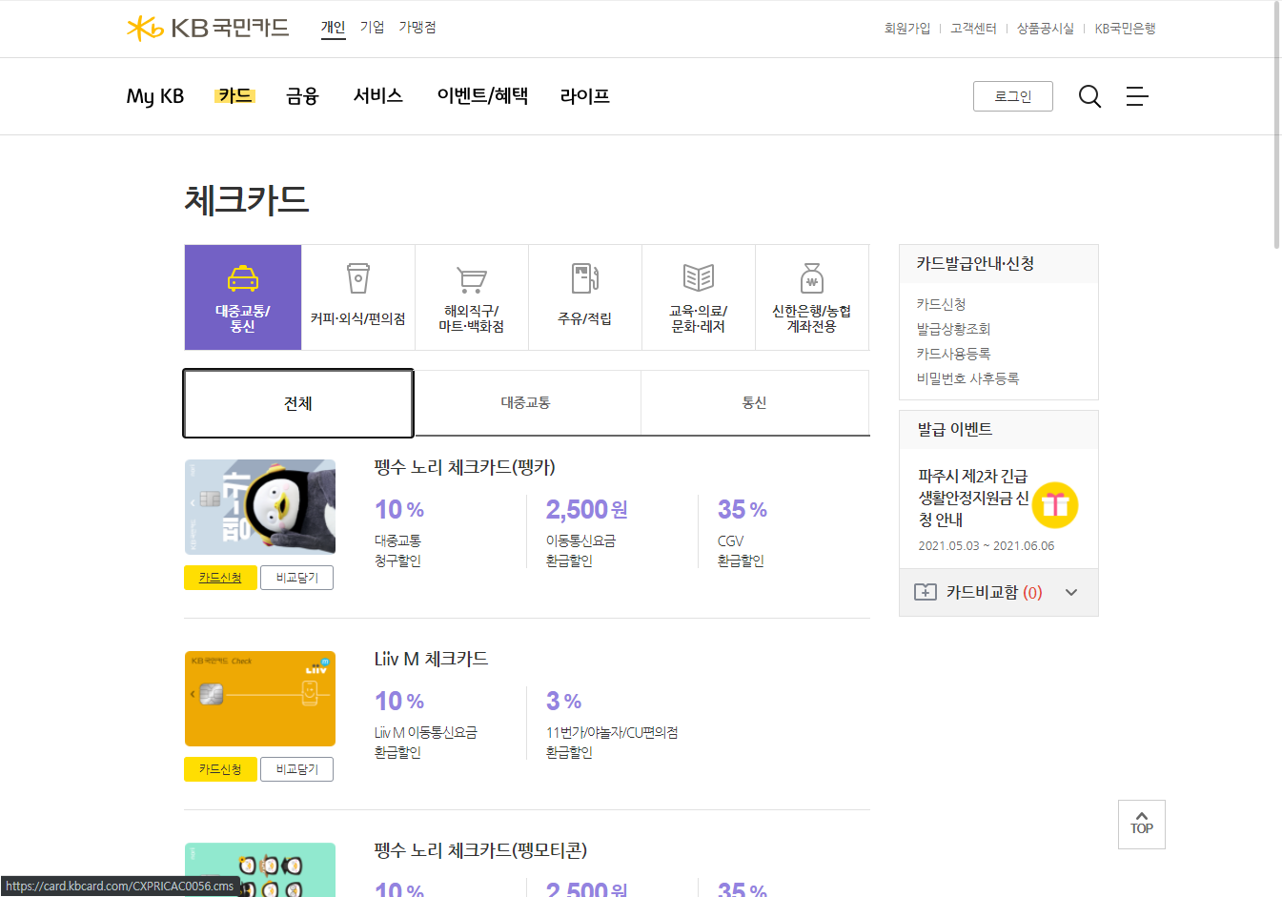Visit KB국민은행 link
The height and width of the screenshot is (897, 1282).
pos(1125,29)
